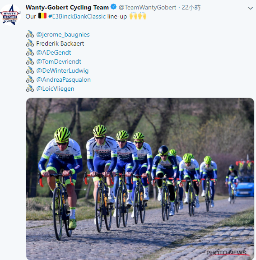This screenshot has height=260, width=256.
Task: Open the cycling team photo
Action: click(140, 179)
